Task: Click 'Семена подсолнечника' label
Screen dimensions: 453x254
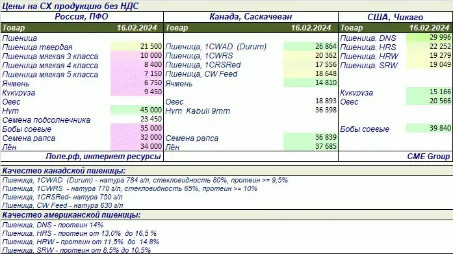Action: [46, 120]
